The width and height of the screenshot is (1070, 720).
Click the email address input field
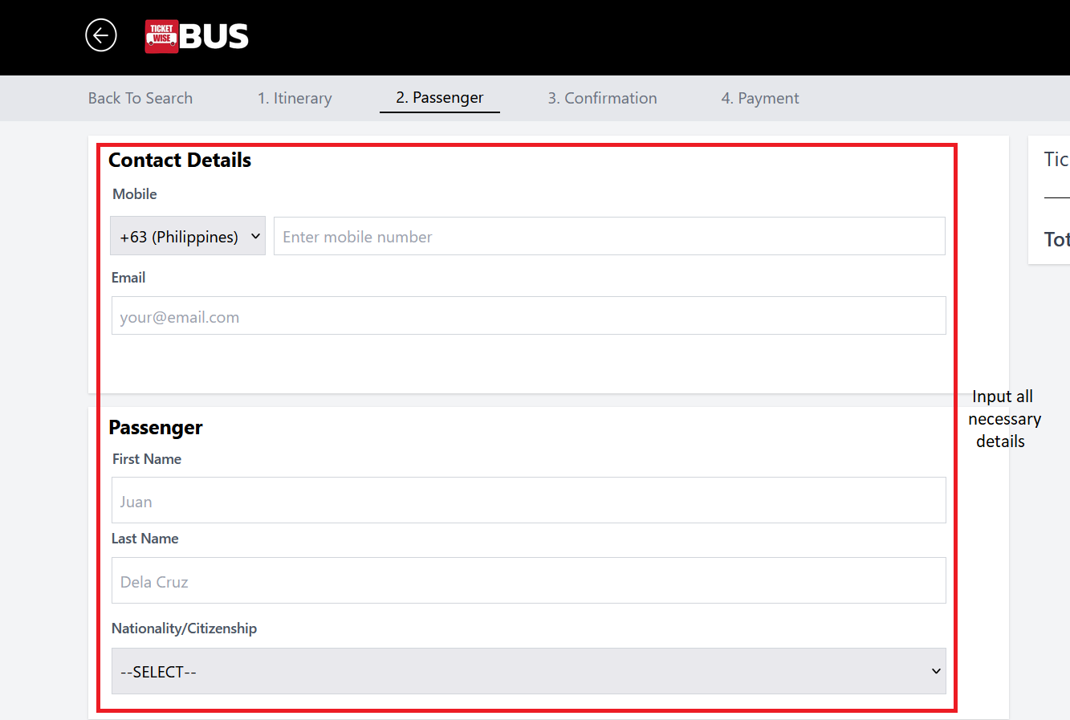[x=528, y=315]
